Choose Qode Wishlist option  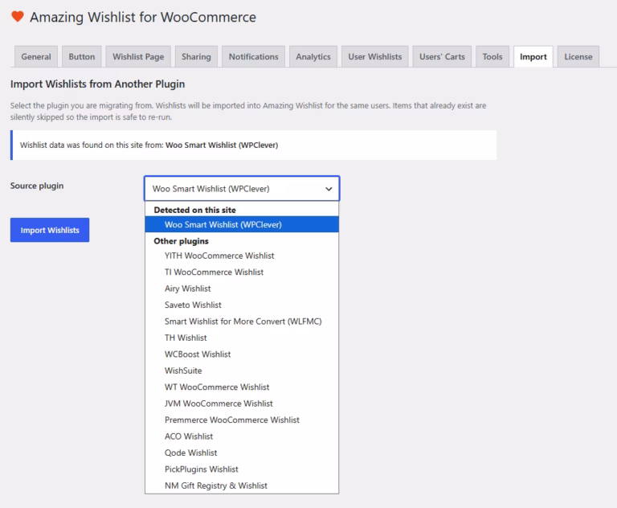242,453
